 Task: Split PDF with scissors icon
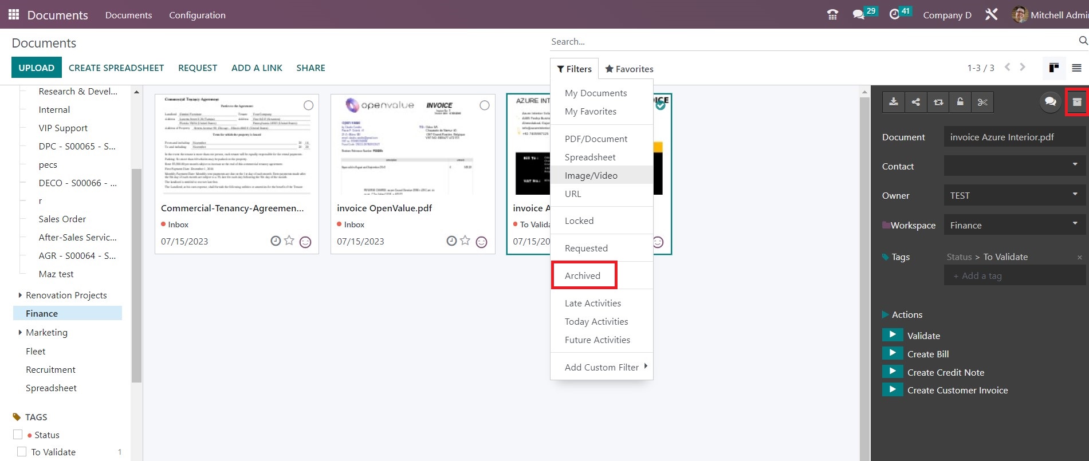[982, 102]
